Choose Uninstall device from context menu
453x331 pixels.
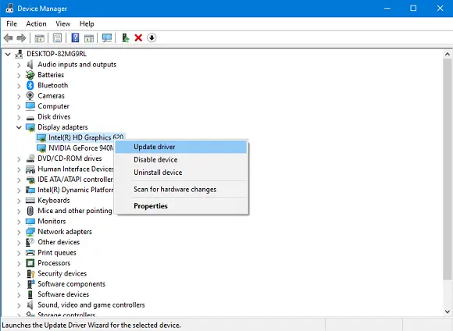point(181,173)
